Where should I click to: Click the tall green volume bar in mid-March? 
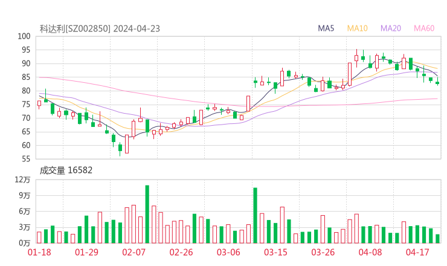point(255,215)
